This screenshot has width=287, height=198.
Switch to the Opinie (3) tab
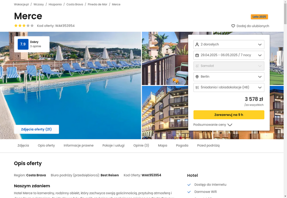(x=141, y=145)
